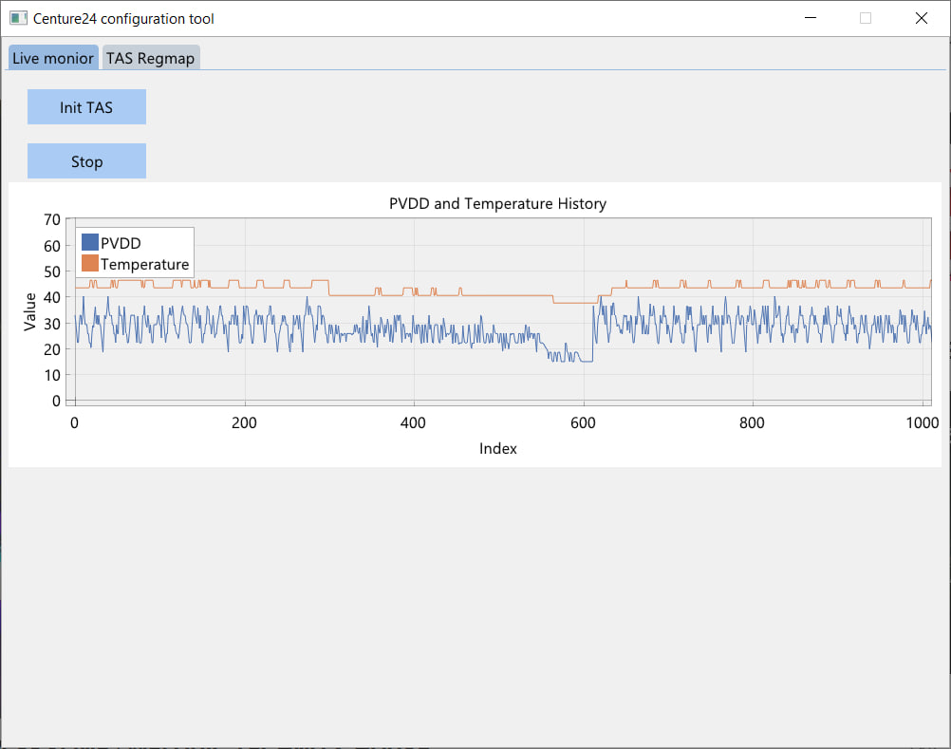Switch to the Live monior tab
This screenshot has width=951, height=749.
(x=53, y=58)
